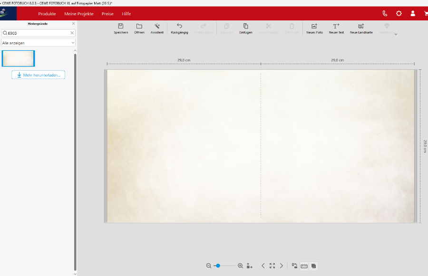
Task: Toggle the layers overlay button
Action: (314, 266)
